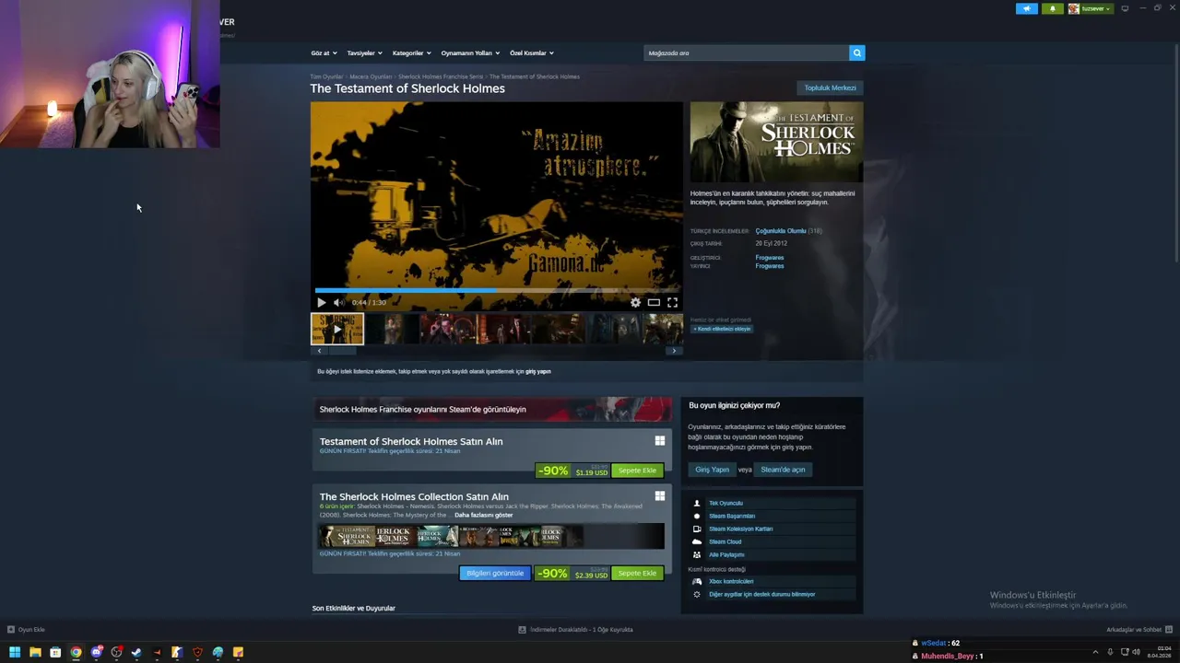This screenshot has height=663, width=1180.
Task: Open notifications bell button
Action: (1053, 8)
